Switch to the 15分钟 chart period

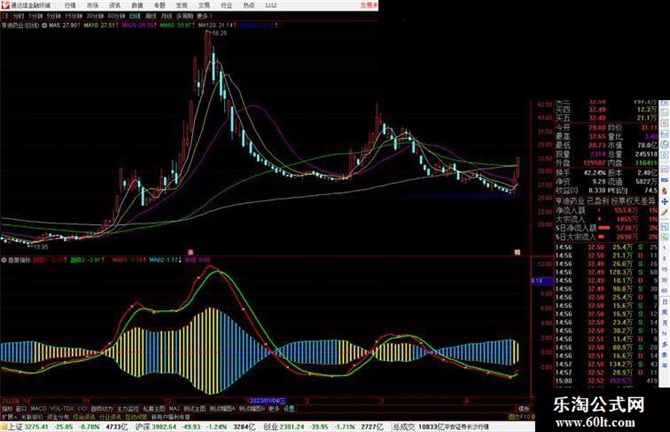(x=73, y=16)
